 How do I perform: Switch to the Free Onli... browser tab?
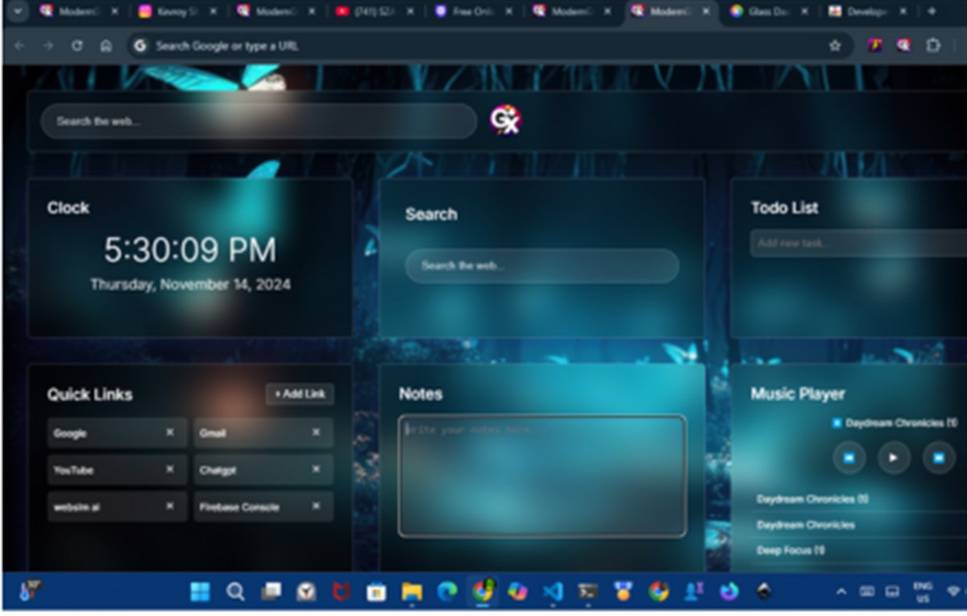click(x=471, y=11)
